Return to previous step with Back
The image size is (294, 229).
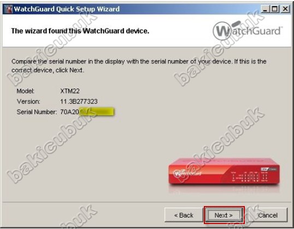184,215
